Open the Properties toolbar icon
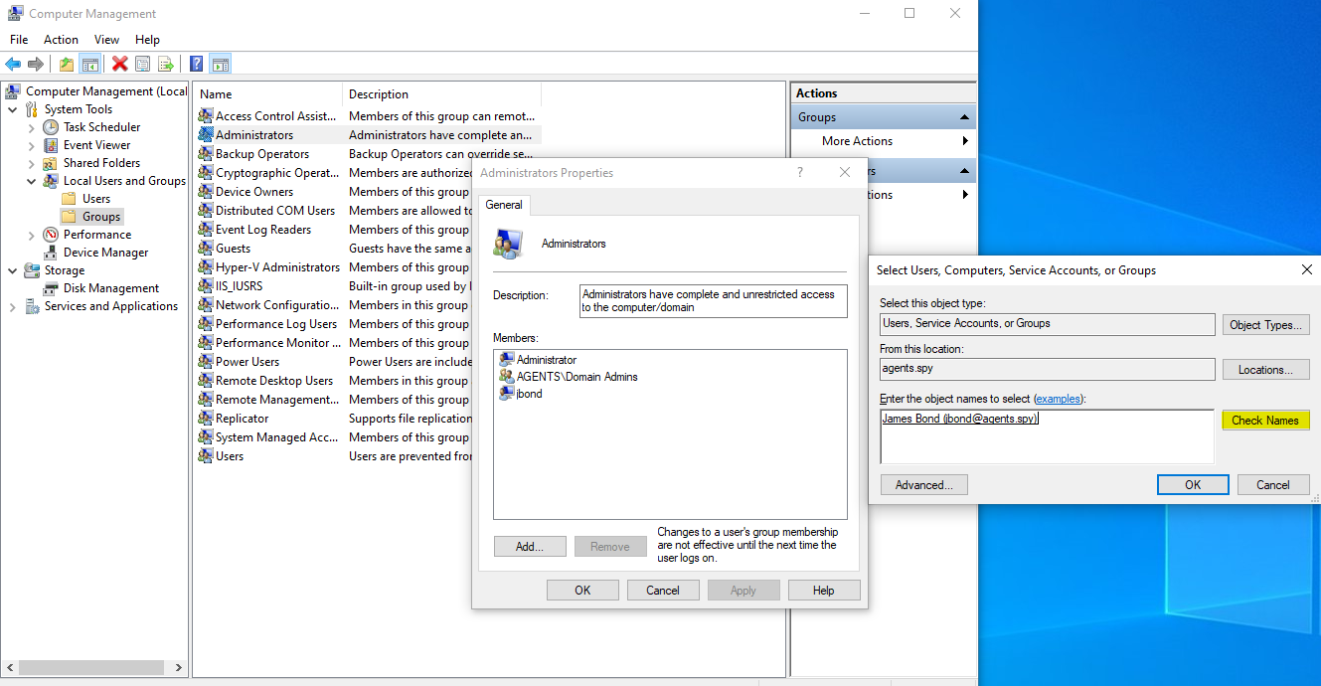 [x=142, y=63]
